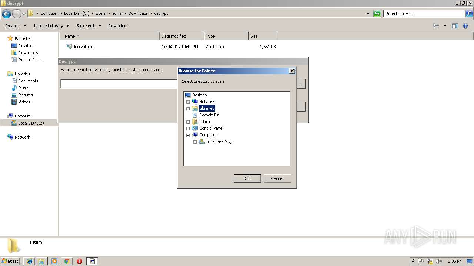Click the change view icon in the toolbar
Viewport: 474px width, 266px height.
[x=436, y=26]
